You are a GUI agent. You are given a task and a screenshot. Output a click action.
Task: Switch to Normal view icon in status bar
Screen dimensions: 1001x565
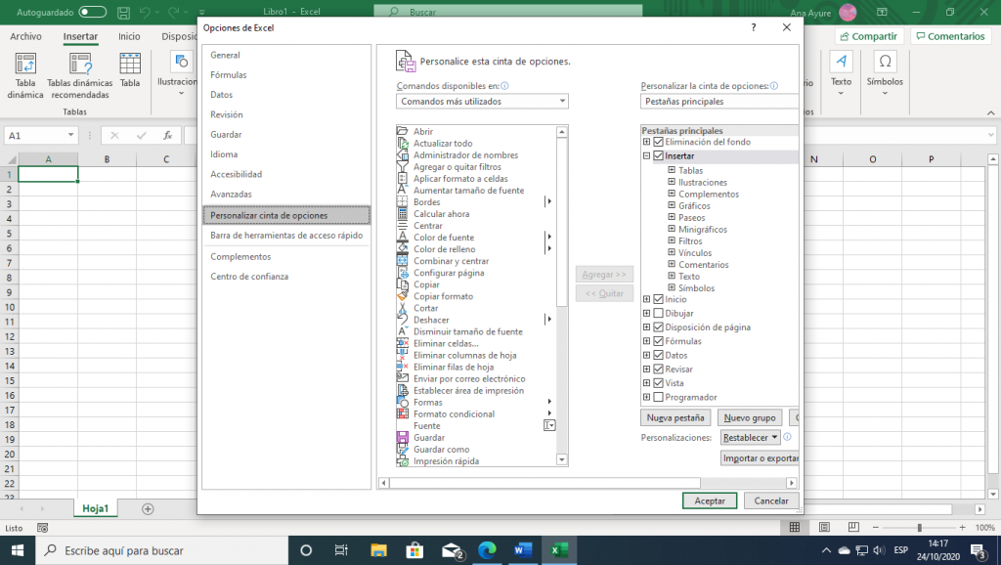(794, 527)
